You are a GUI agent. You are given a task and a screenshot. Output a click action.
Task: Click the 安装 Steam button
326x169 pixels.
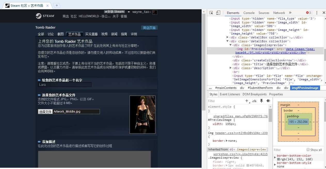point(114,12)
